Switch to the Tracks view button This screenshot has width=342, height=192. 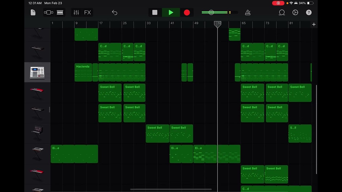click(x=60, y=13)
